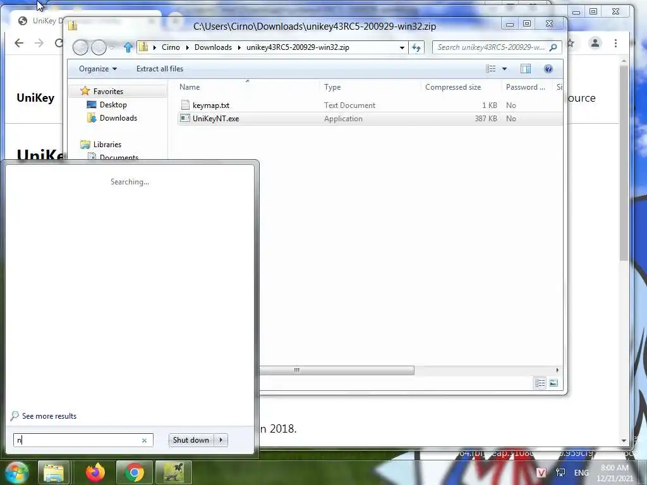Refresh the Explorer address bar
The image size is (647, 485).
[x=416, y=47]
